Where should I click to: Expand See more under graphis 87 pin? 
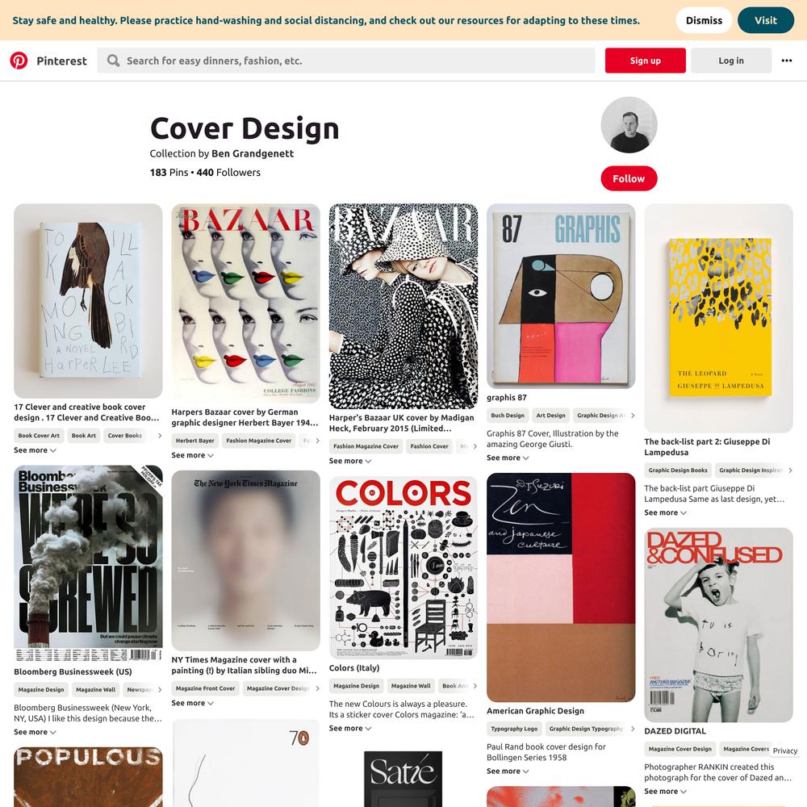pyautogui.click(x=508, y=458)
